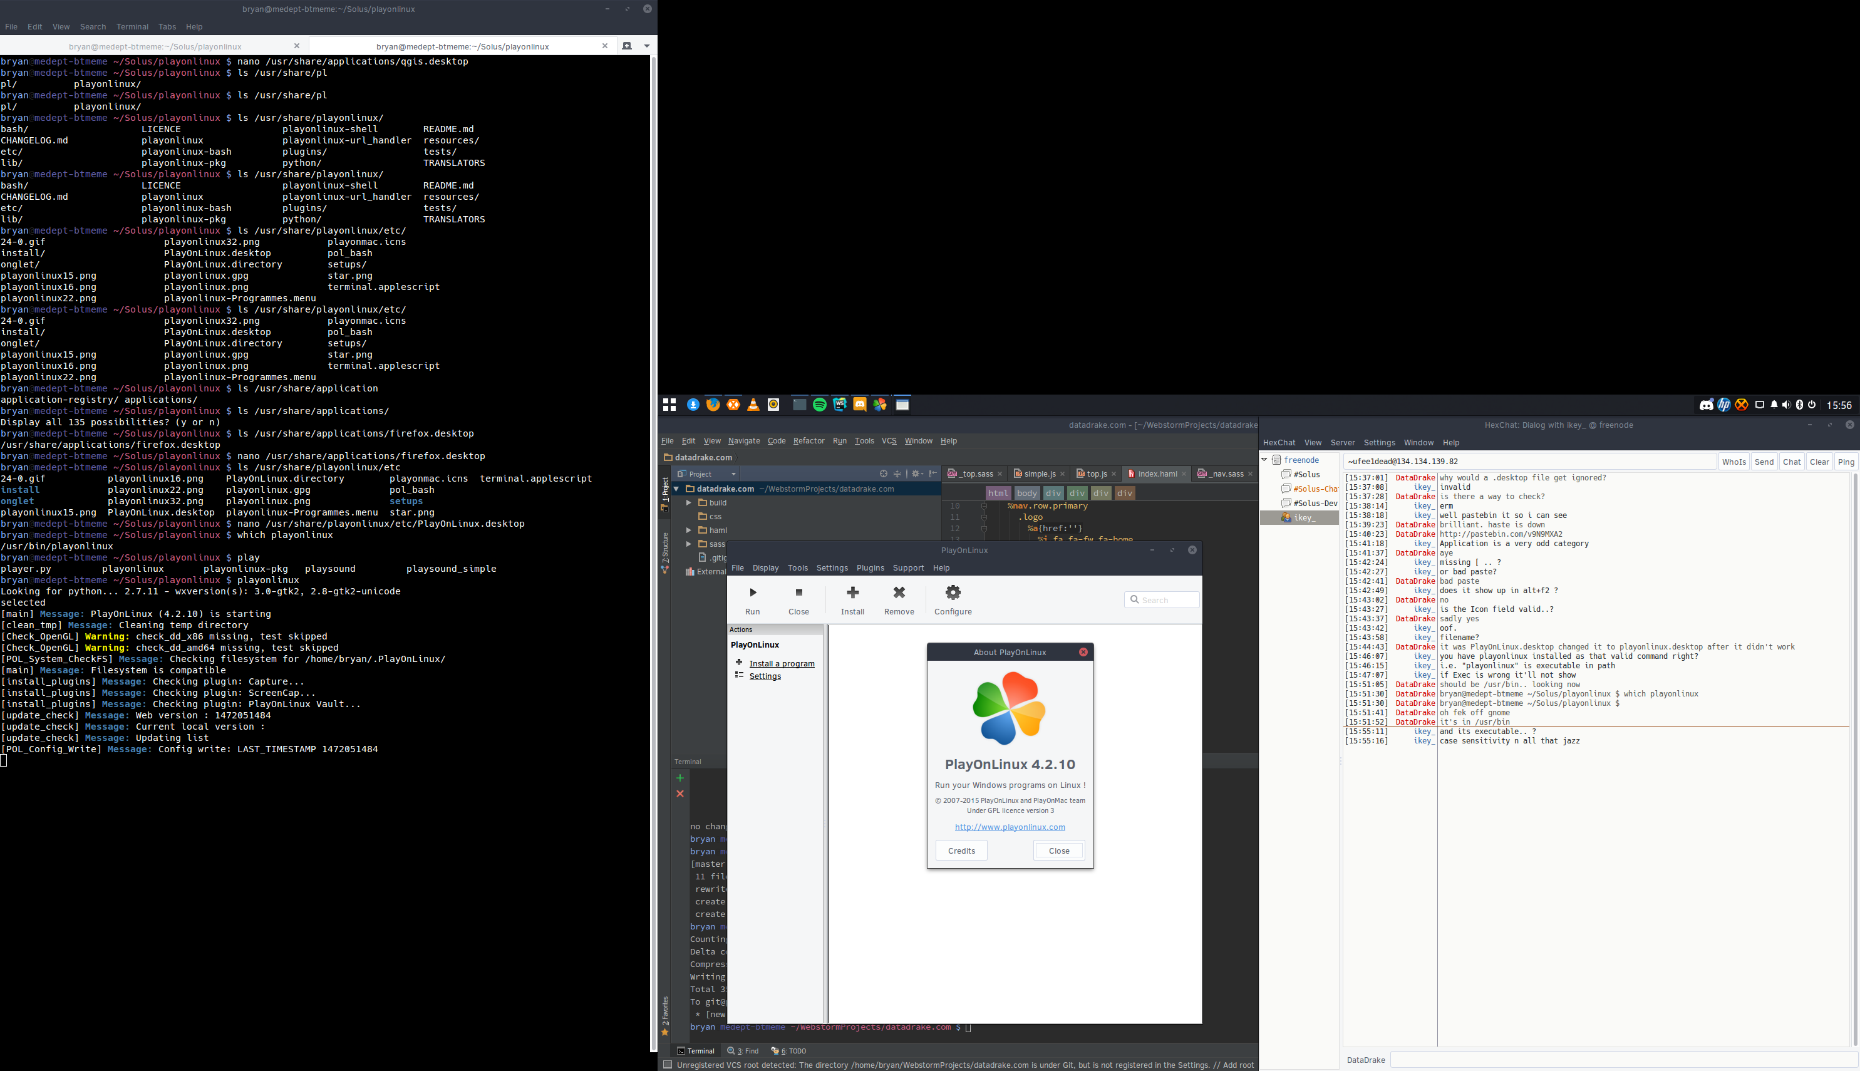Expand the haml folder in project tree

tap(688, 530)
